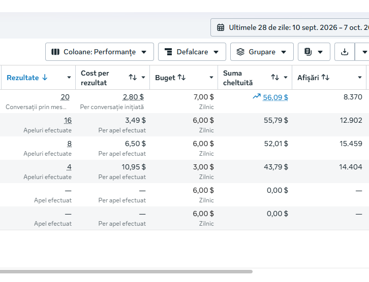The image size is (369, 282).
Task: Click the trending-up icon beside 56,09 $
Action: pos(257,96)
